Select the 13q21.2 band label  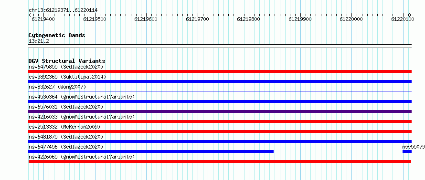click(x=39, y=41)
